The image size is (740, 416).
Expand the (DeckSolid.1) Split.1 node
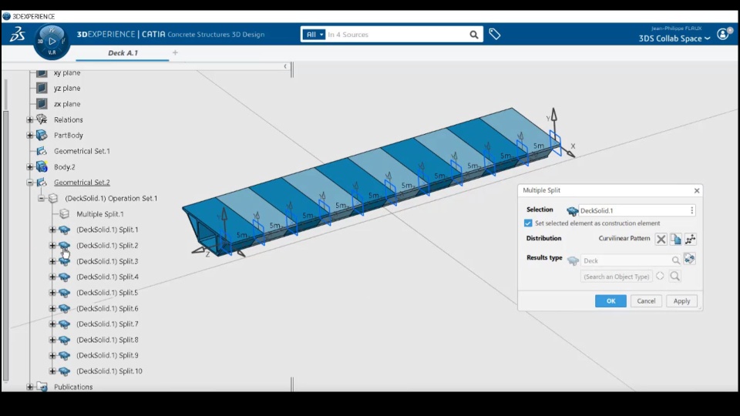pos(52,230)
